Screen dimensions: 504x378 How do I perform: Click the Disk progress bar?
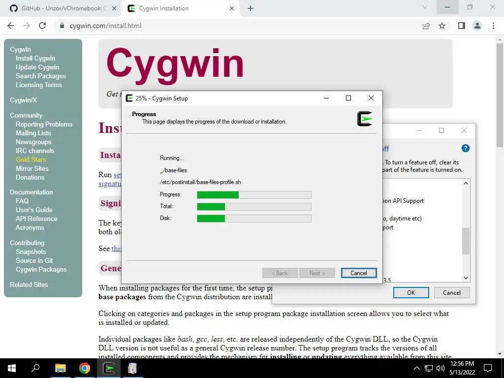coord(254,218)
